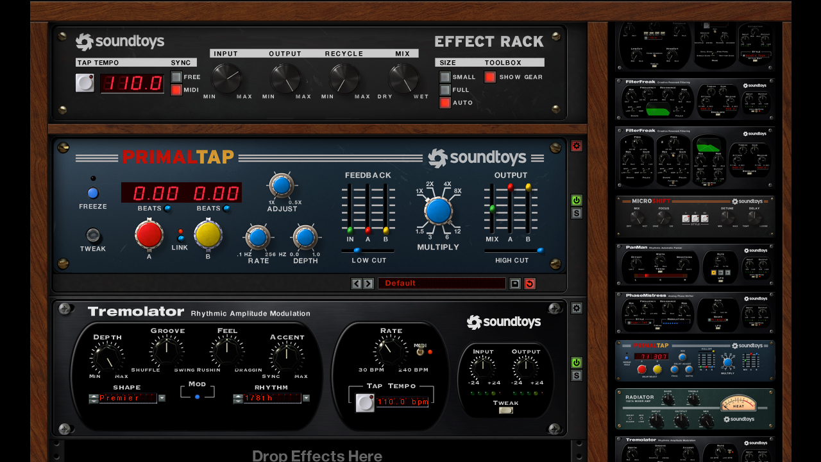Viewport: 821px width, 462px height.
Task: Select the PanMan thumbnail in gear list
Action: tap(695, 265)
